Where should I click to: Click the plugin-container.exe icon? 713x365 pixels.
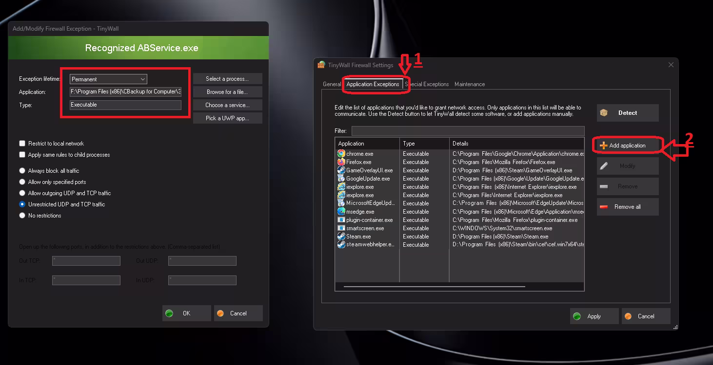(341, 220)
